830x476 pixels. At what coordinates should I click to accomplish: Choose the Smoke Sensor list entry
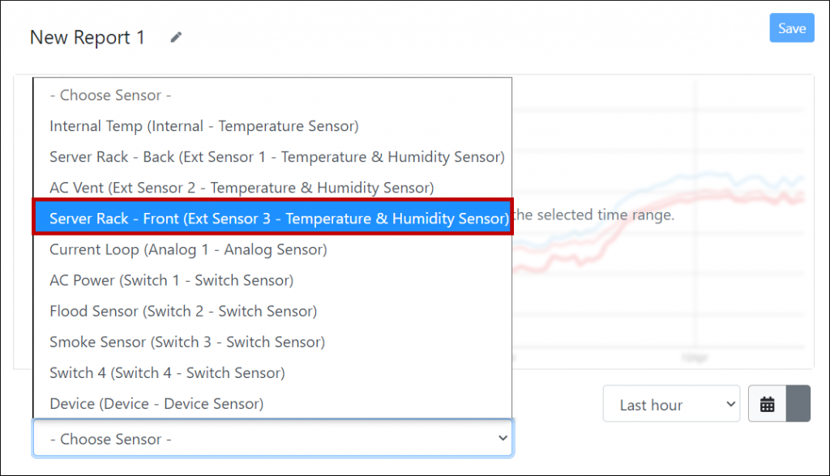tap(186, 342)
